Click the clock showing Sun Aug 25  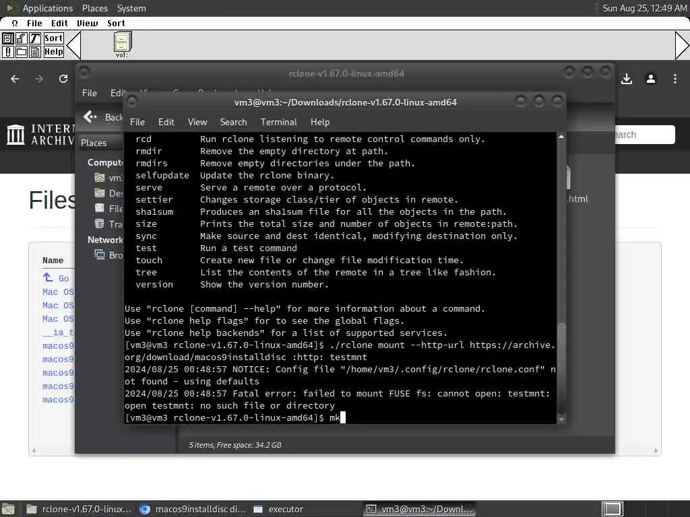(x=645, y=8)
